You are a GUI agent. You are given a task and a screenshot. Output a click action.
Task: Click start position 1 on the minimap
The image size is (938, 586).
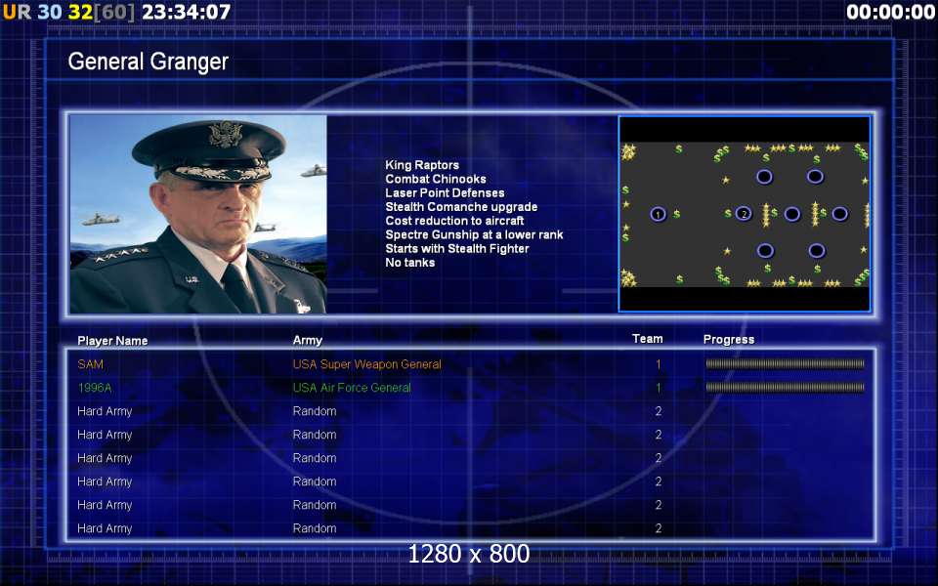click(658, 214)
